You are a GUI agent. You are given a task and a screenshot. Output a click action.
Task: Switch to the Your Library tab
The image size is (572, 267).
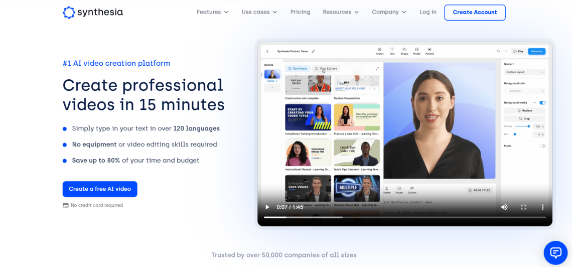click(x=326, y=68)
